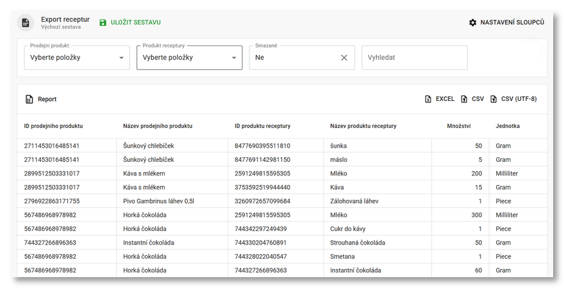Clear the Smazané filter with the X
The height and width of the screenshot is (288, 564).
[344, 58]
